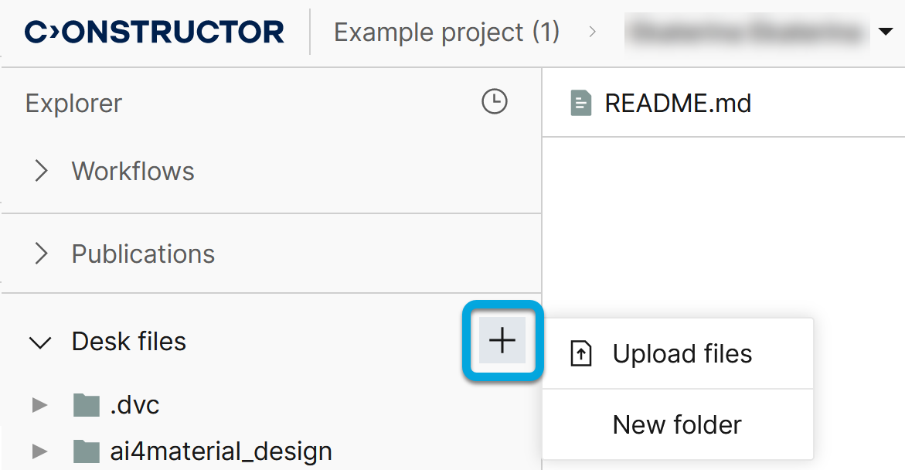This screenshot has height=470, width=905.
Task: Expand the Workflows section
Action: [x=41, y=171]
